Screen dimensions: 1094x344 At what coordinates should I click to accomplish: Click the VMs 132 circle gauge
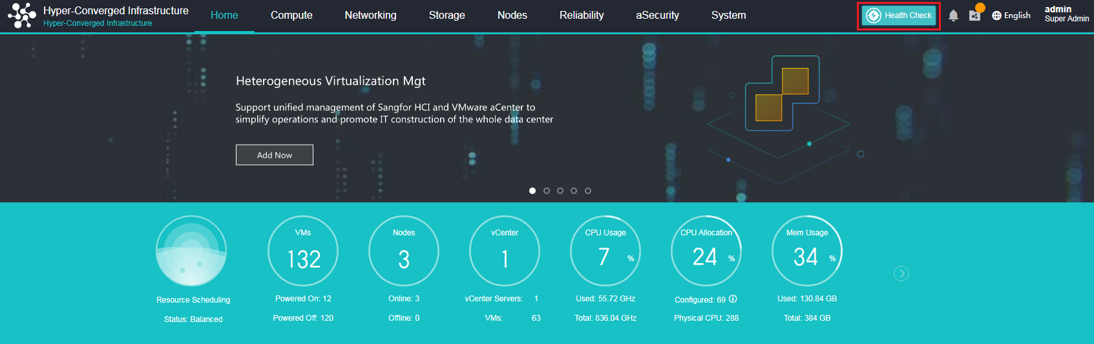(303, 252)
